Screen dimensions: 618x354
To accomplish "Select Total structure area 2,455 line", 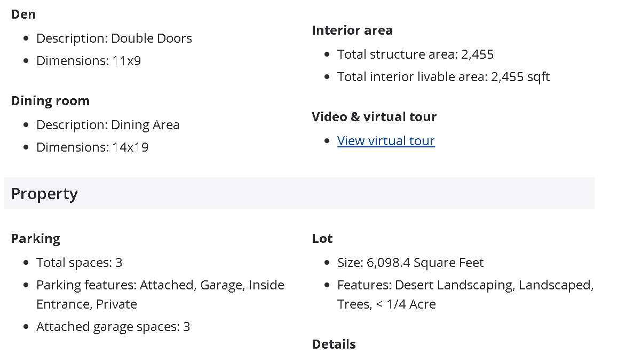I will (x=415, y=54).
